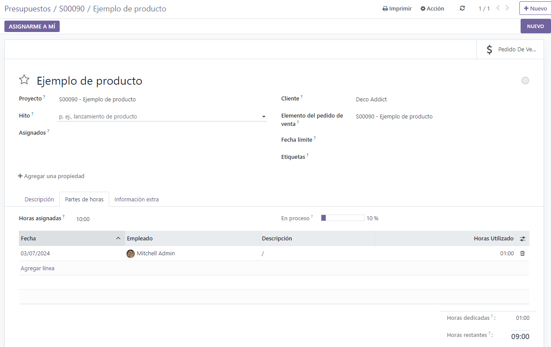551x347 pixels.
Task: Open the Fecha límite date picker
Action: click(x=386, y=140)
